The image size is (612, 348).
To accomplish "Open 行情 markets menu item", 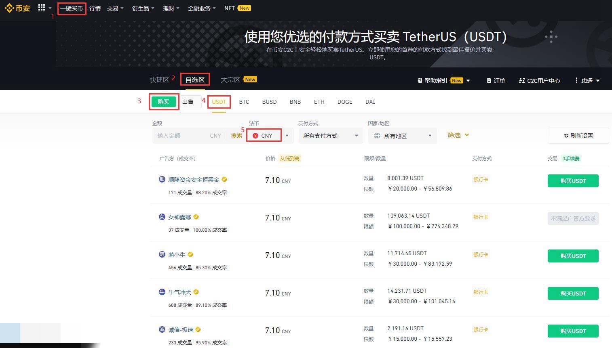I will [x=95, y=8].
